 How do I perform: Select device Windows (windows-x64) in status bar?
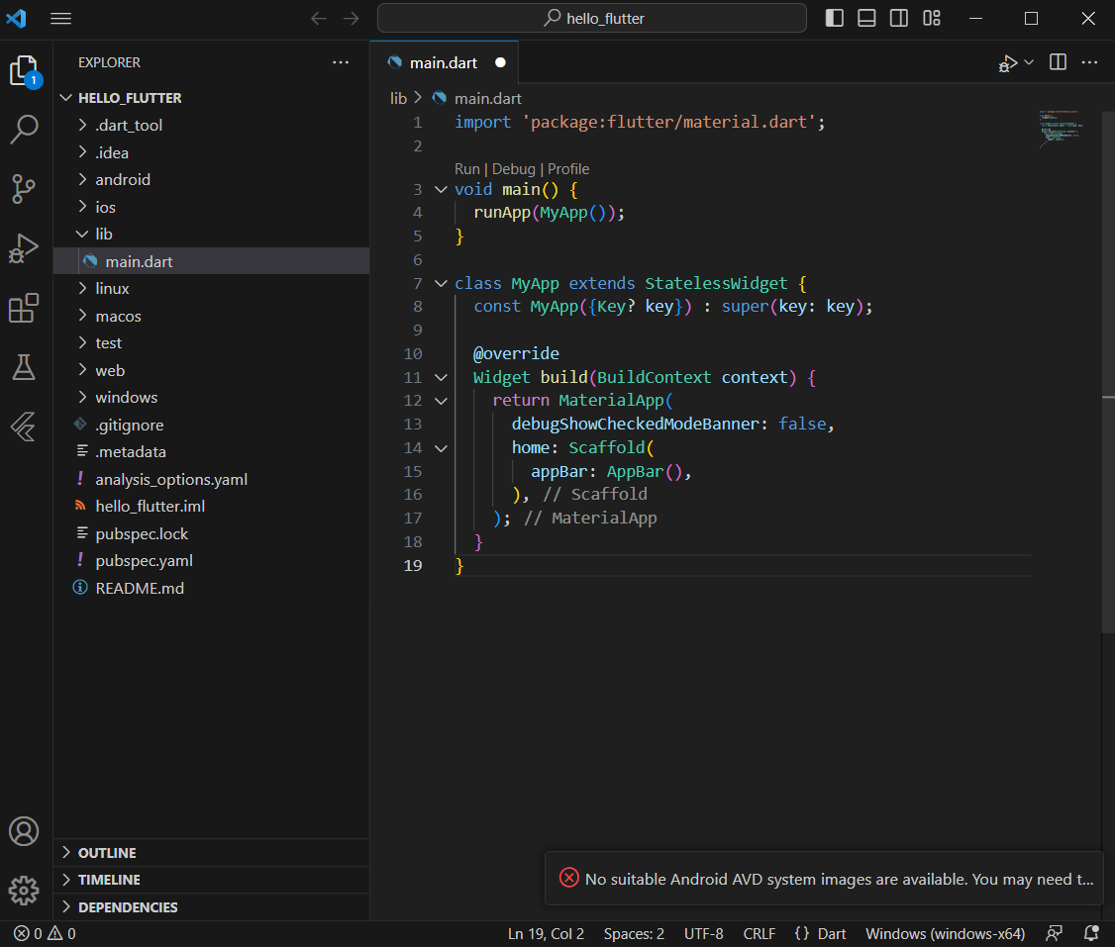point(945,933)
